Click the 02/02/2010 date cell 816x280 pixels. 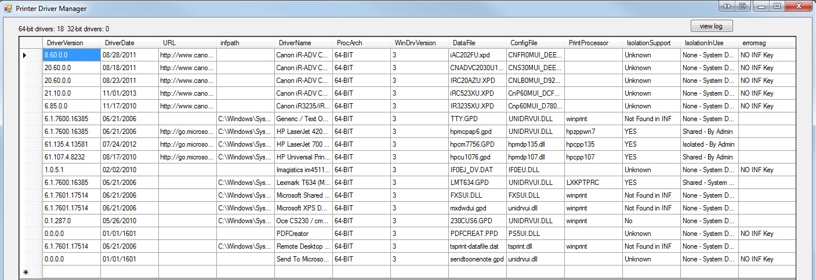[x=129, y=170]
